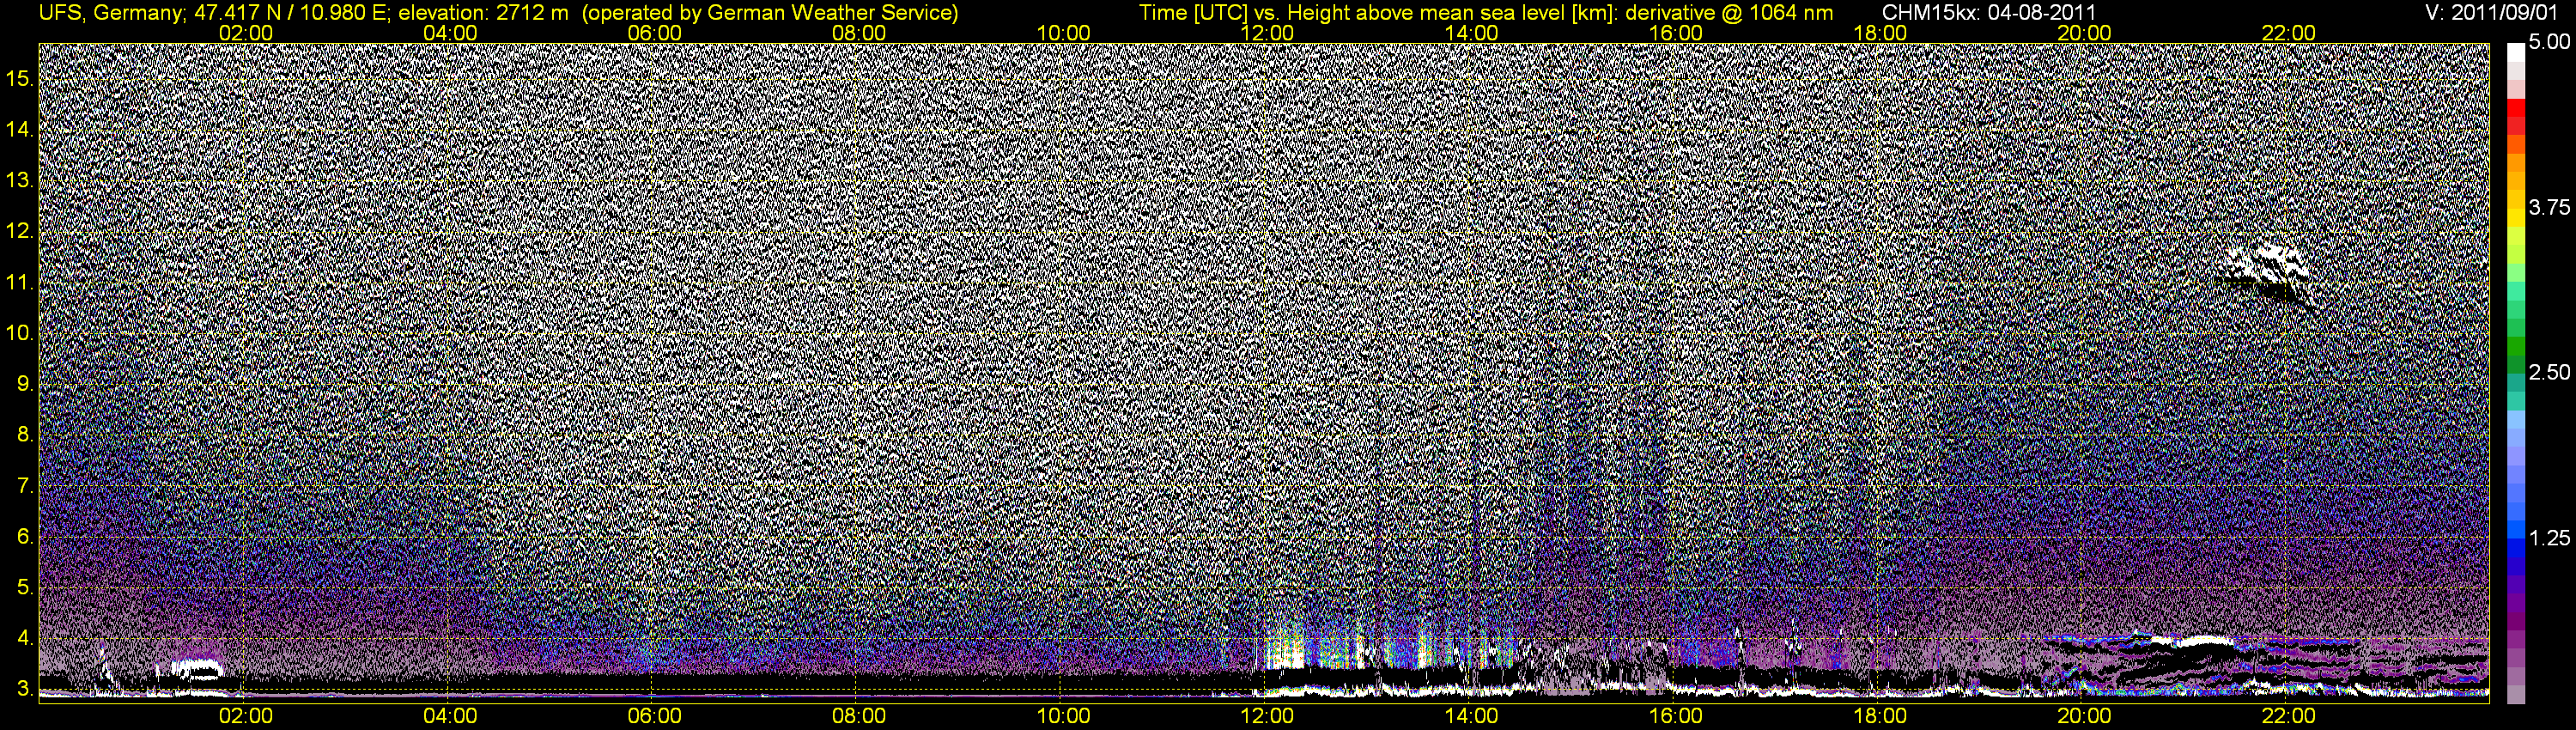Viewport: 2576px width, 730px height.
Task: Click the '4.' km height tick label
Action: pyautogui.click(x=25, y=639)
